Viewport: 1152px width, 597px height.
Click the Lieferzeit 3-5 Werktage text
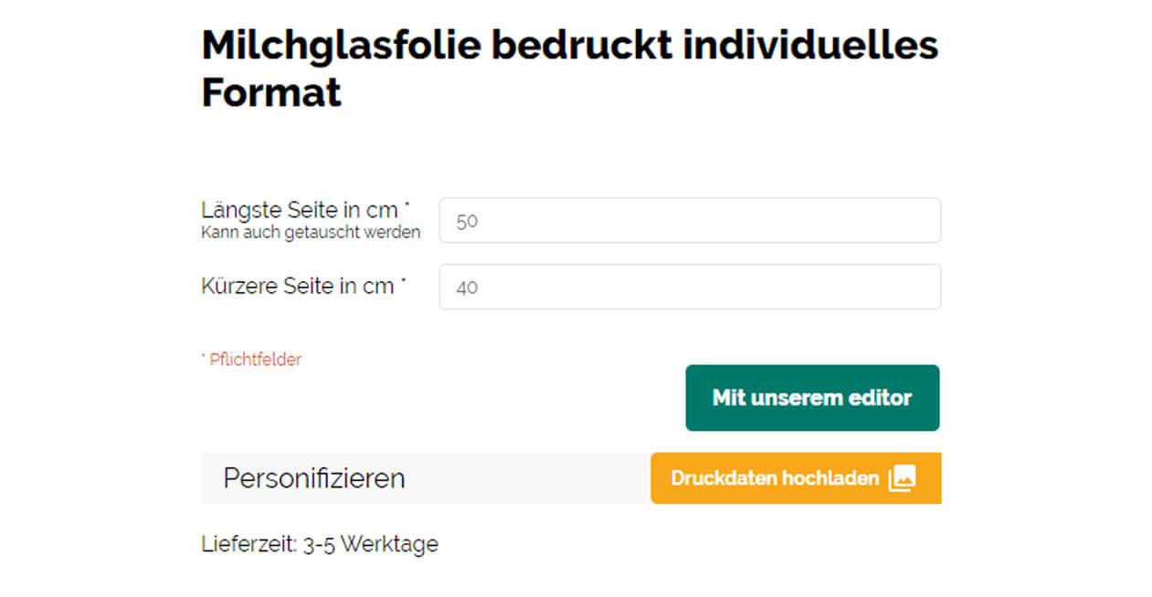pyautogui.click(x=320, y=545)
